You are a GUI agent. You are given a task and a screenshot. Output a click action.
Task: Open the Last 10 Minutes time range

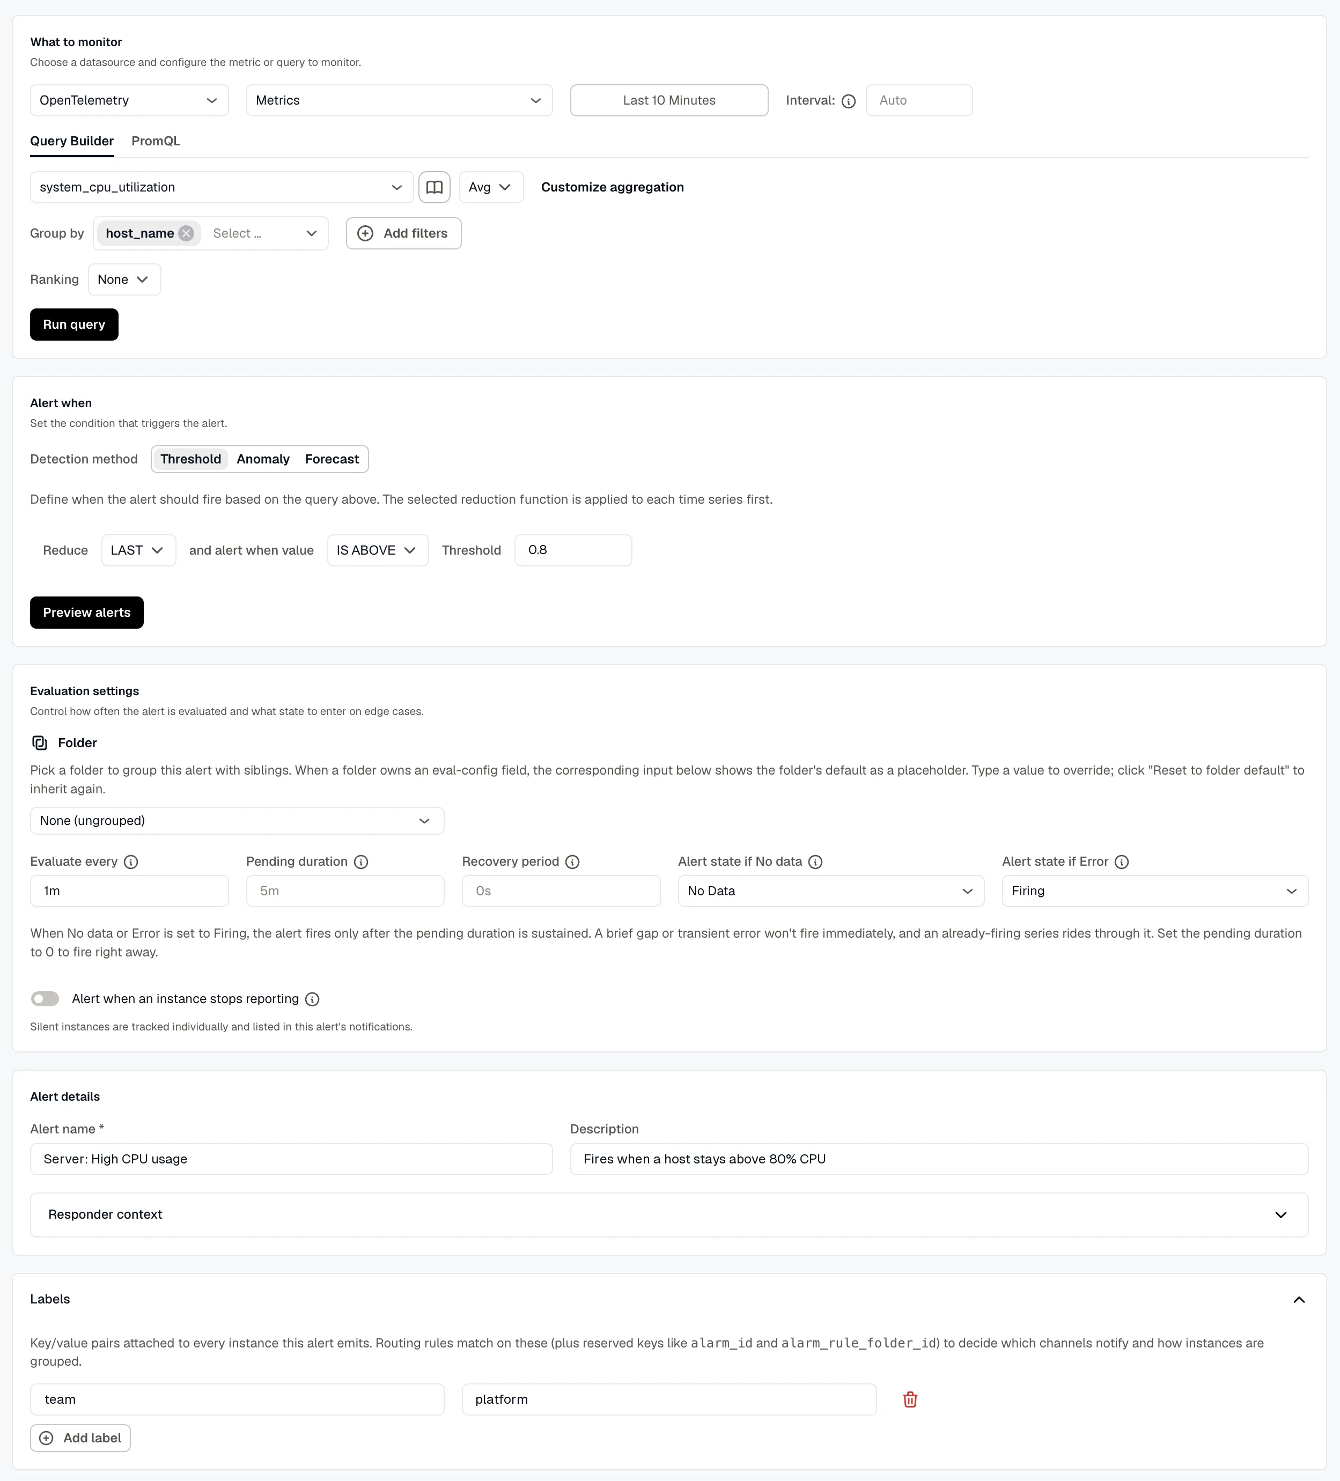point(669,101)
